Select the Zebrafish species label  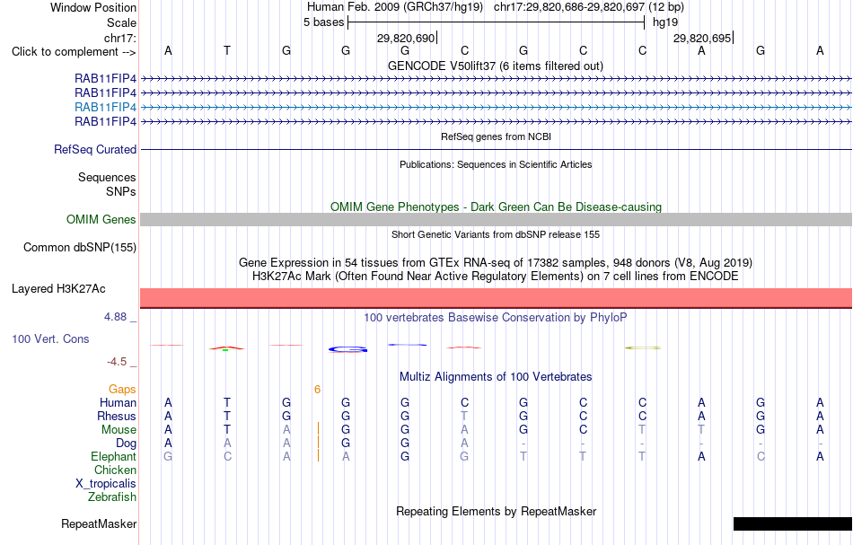coord(112,497)
